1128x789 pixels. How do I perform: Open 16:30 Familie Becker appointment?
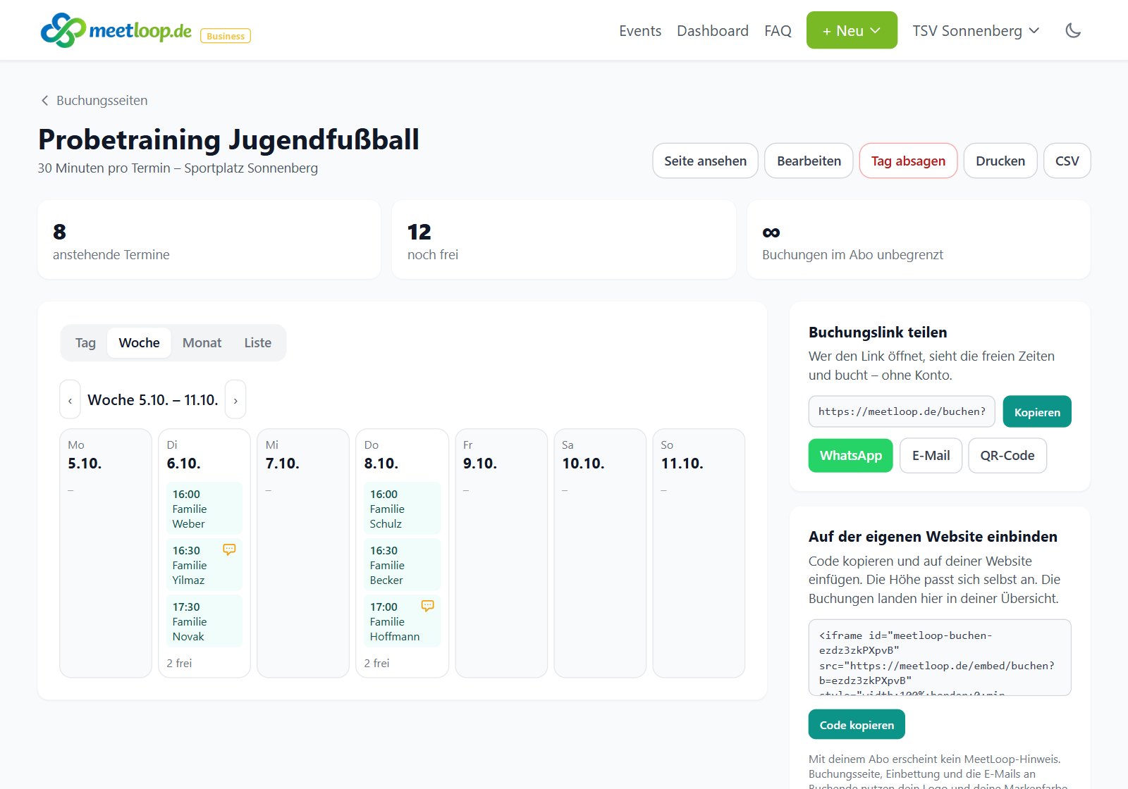coord(402,565)
